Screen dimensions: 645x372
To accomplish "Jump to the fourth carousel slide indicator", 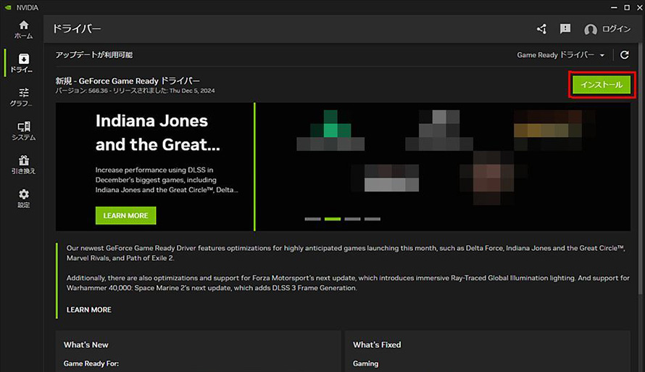I will click(x=373, y=218).
